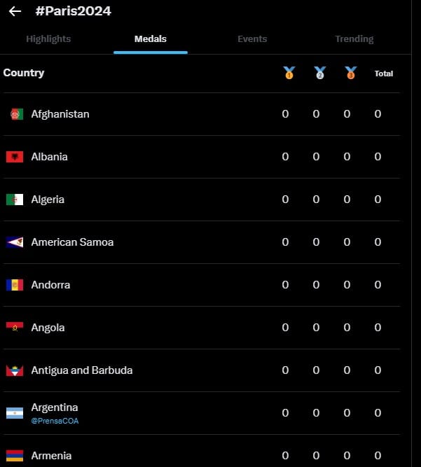
Task: Select the Medals tab
Action: (x=151, y=39)
